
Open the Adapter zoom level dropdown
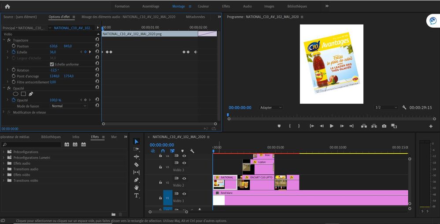point(270,108)
